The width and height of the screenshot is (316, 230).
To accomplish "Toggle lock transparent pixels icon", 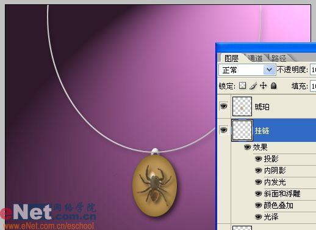I will (242, 86).
